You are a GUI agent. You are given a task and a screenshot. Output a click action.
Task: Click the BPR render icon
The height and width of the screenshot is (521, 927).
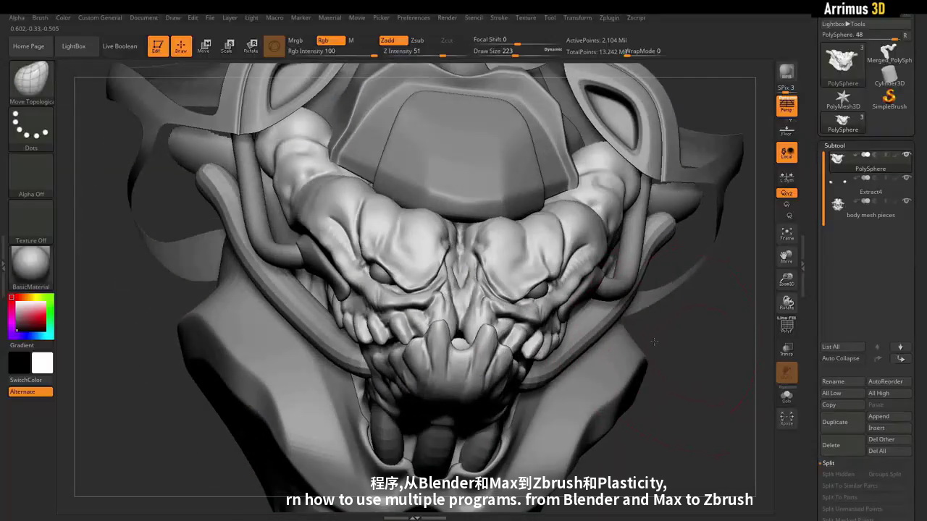(x=787, y=72)
